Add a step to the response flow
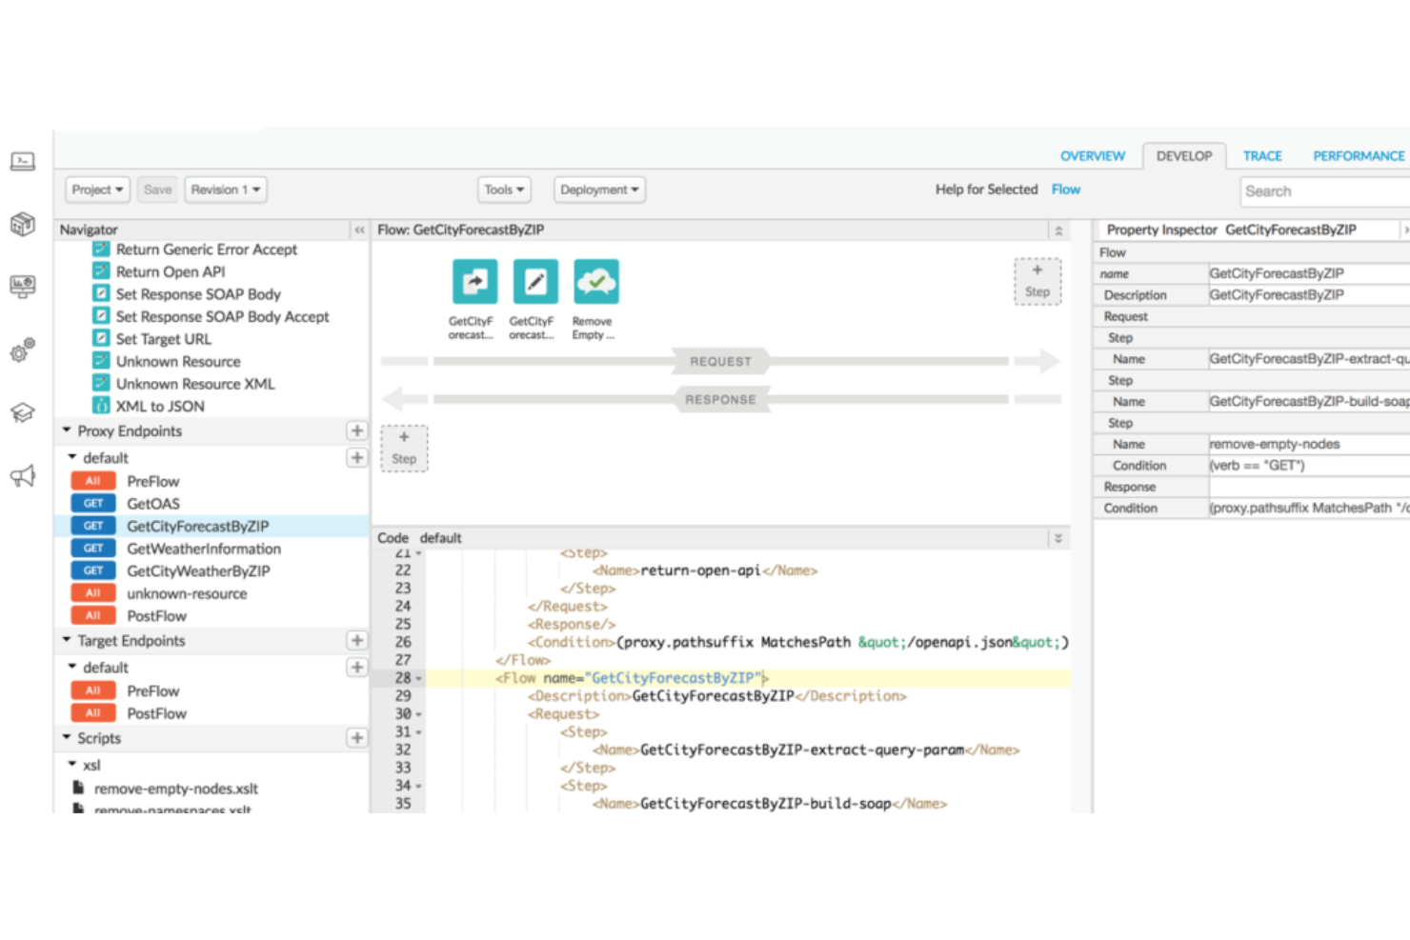This screenshot has height=940, width=1410. coord(404,448)
